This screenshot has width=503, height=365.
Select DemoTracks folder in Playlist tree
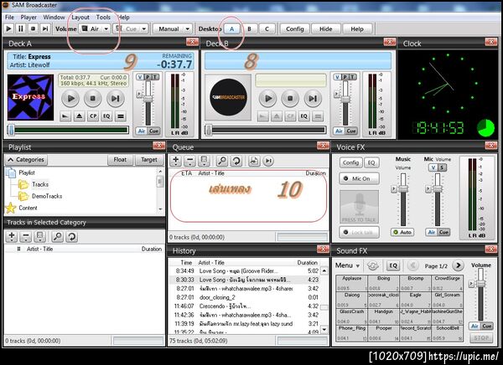(46, 196)
